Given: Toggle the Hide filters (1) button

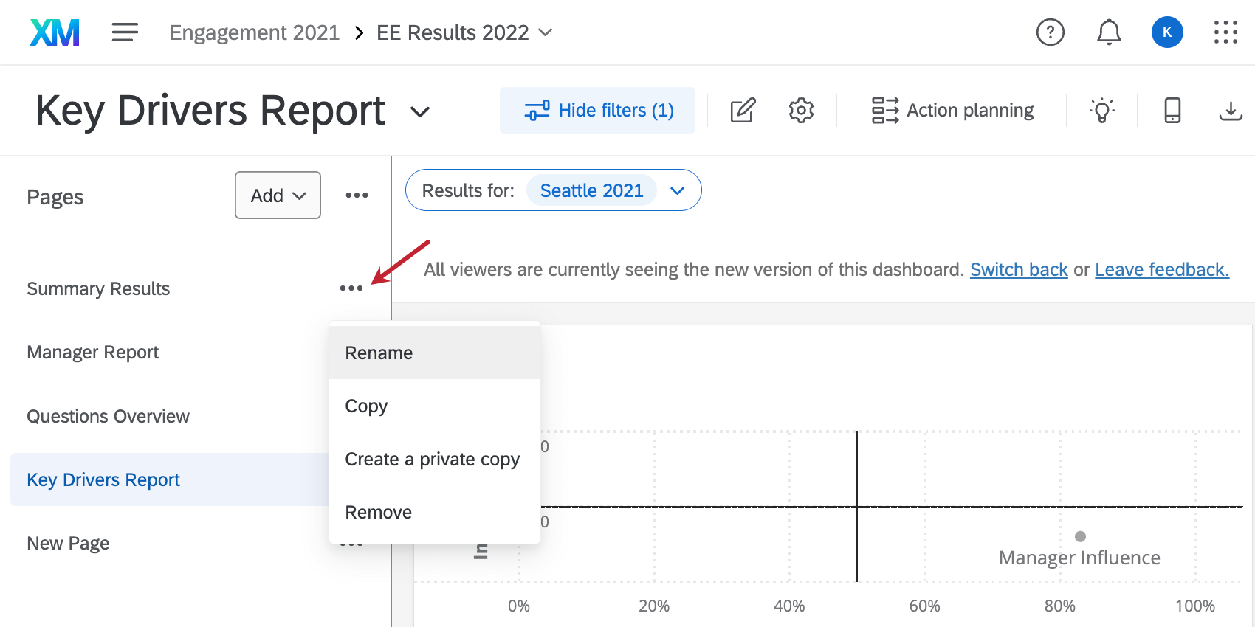Looking at the screenshot, I should pyautogui.click(x=597, y=111).
